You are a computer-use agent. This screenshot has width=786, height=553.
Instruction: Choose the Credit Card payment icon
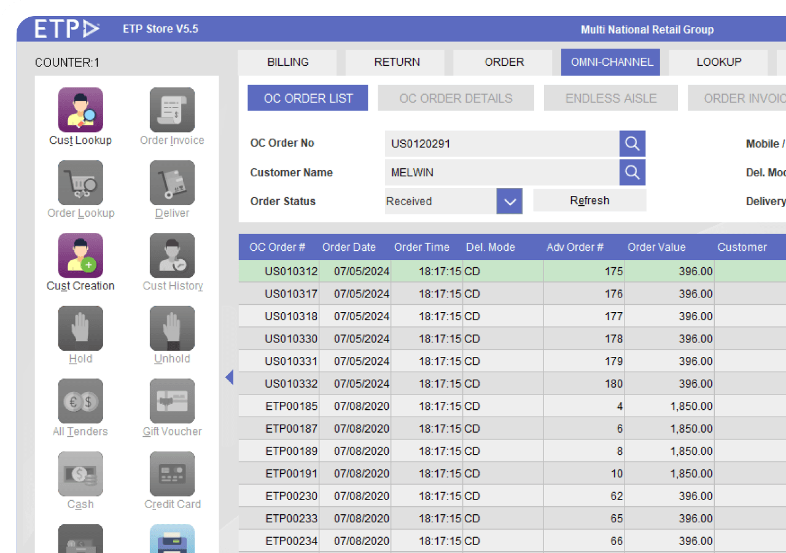coord(172,474)
